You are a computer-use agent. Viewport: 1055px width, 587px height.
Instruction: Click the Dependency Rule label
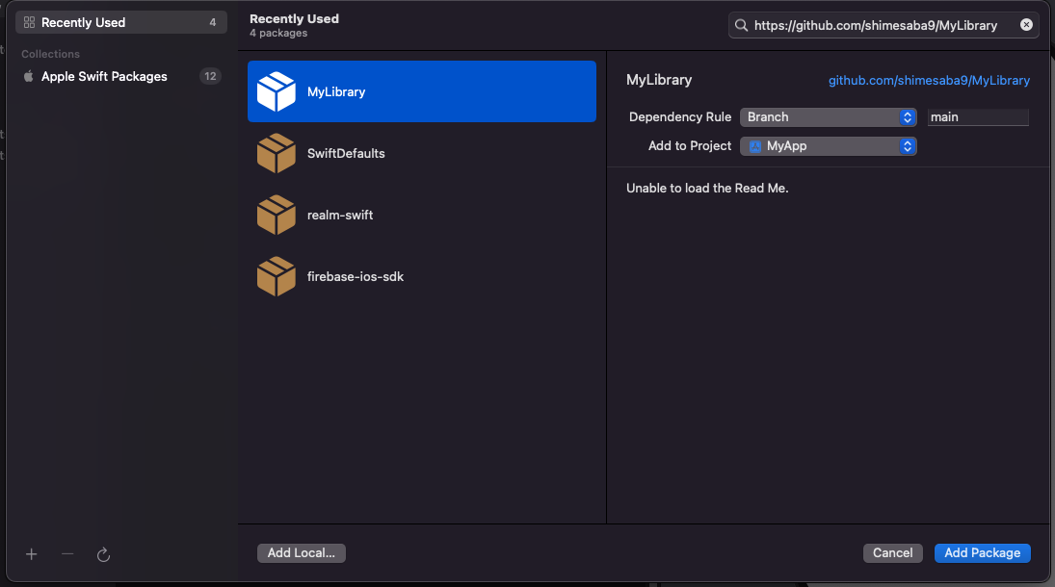[x=679, y=117]
